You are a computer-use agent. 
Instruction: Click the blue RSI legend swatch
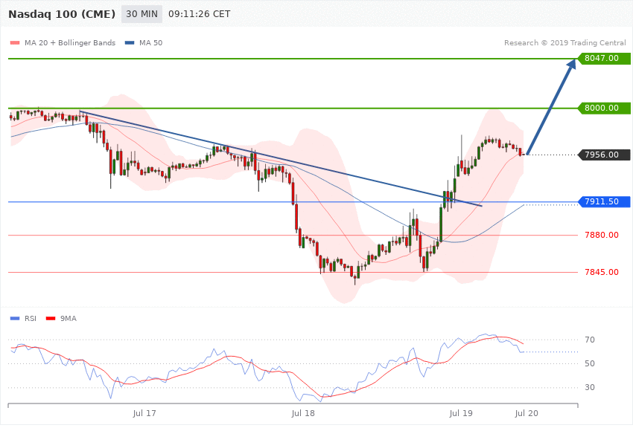click(15, 319)
